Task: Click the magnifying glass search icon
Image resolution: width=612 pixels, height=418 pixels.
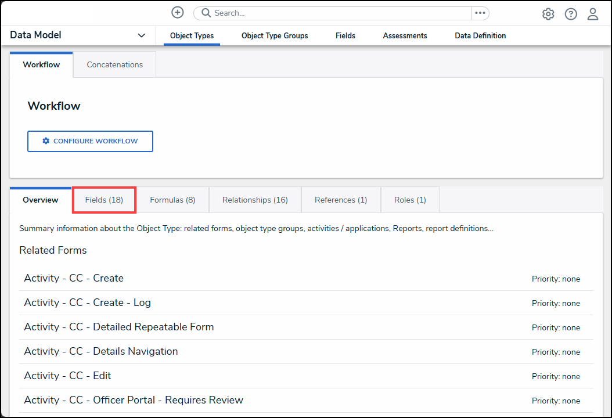Action: click(206, 13)
